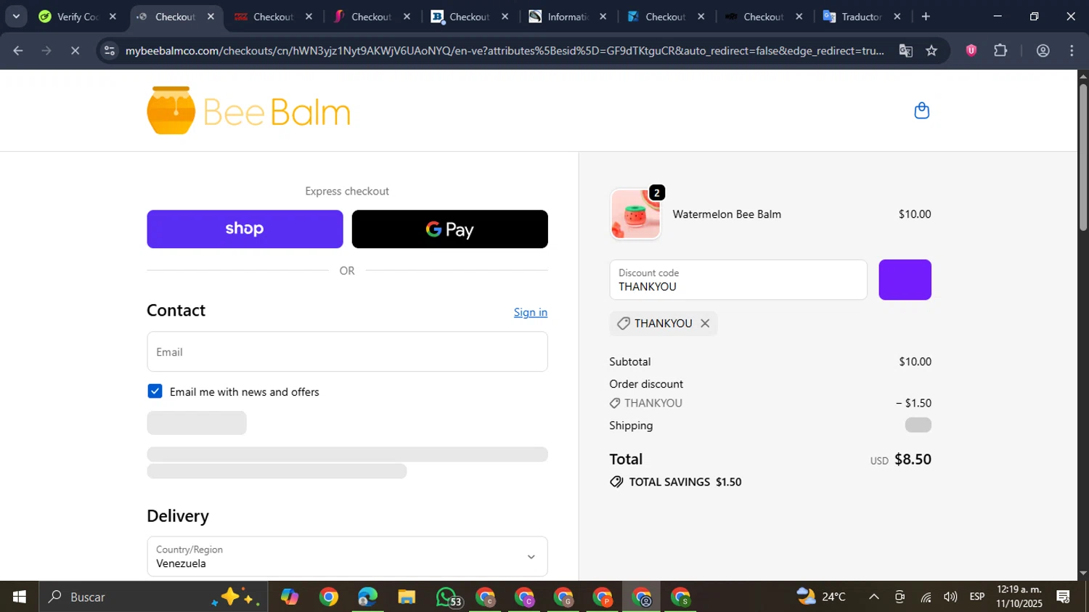Close the Informatic tab
This screenshot has height=612, width=1089.
603,16
